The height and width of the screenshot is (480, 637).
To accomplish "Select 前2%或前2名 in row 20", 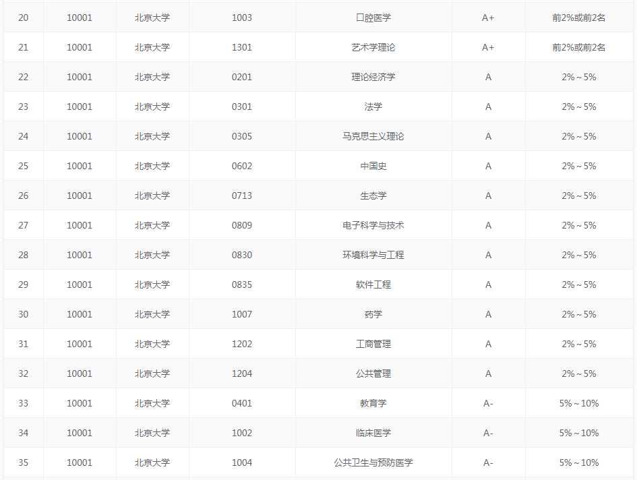I will pyautogui.click(x=579, y=18).
